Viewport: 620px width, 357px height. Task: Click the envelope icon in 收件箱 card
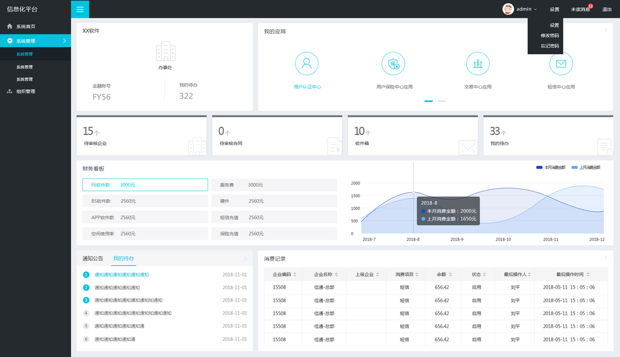point(468,148)
